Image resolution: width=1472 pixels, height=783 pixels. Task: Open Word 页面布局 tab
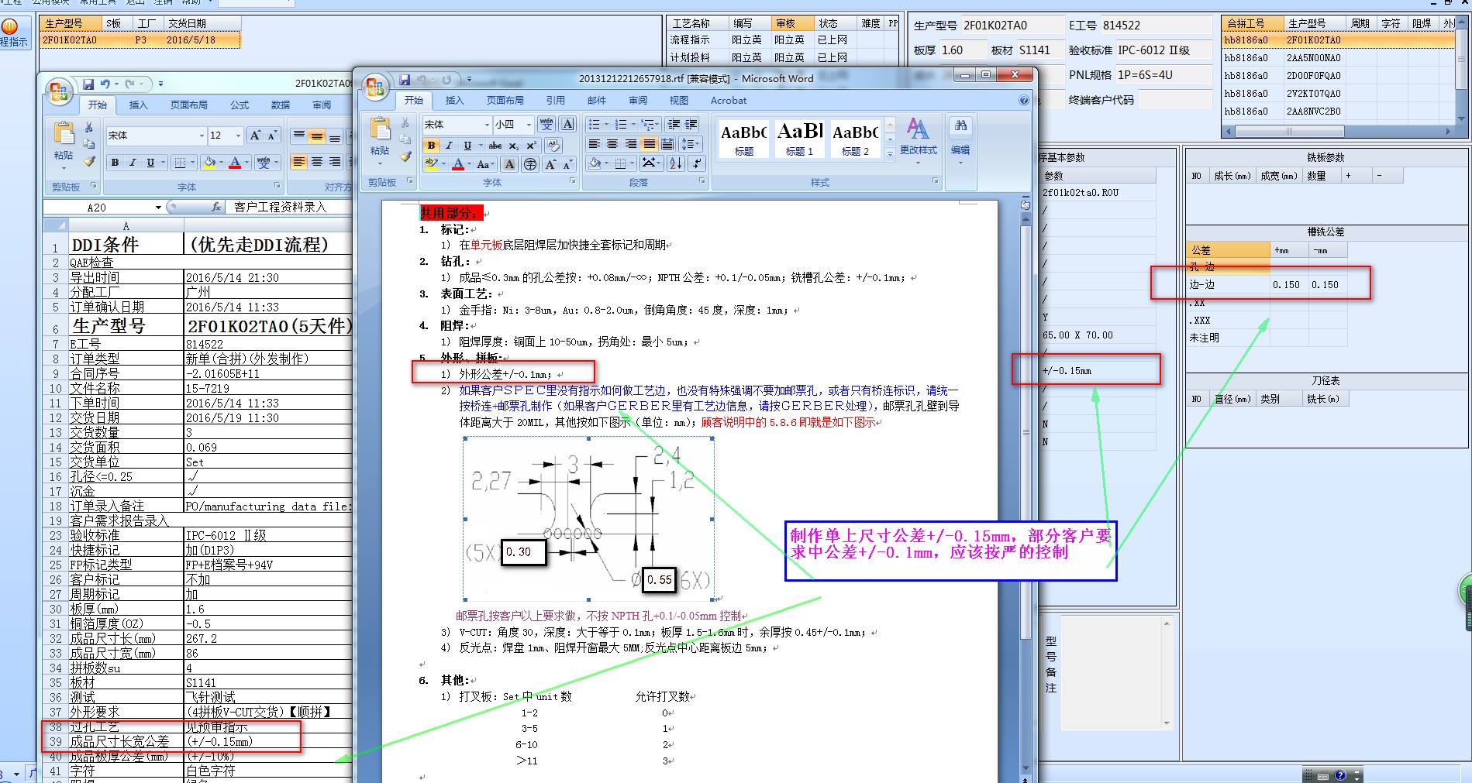tap(505, 101)
